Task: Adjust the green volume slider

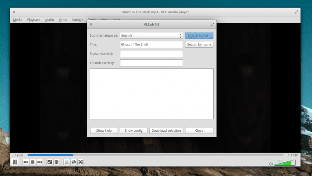Action: [285, 163]
